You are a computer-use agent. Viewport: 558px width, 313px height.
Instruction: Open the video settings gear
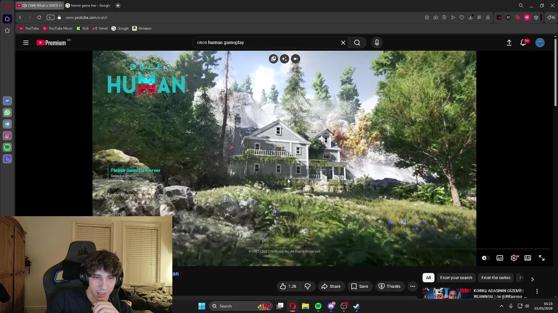(x=514, y=258)
